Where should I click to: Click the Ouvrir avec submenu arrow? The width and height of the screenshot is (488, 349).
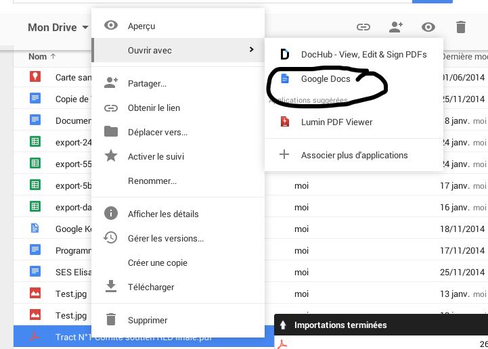[252, 49]
